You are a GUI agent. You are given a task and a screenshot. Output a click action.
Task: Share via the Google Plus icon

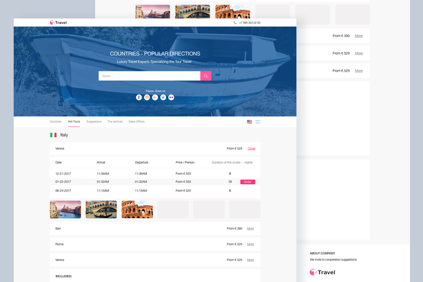155,98
